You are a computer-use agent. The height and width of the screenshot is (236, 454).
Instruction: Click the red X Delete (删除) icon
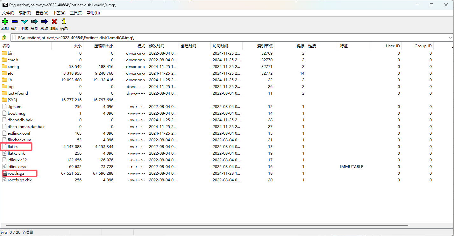54,22
